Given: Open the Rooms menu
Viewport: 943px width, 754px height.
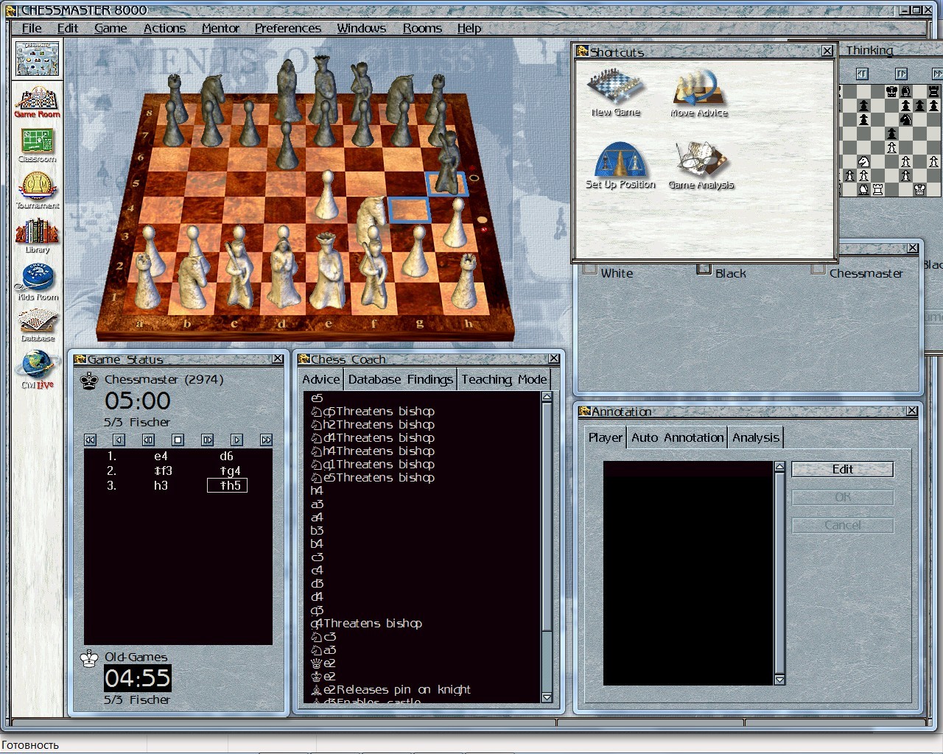Looking at the screenshot, I should (x=422, y=28).
